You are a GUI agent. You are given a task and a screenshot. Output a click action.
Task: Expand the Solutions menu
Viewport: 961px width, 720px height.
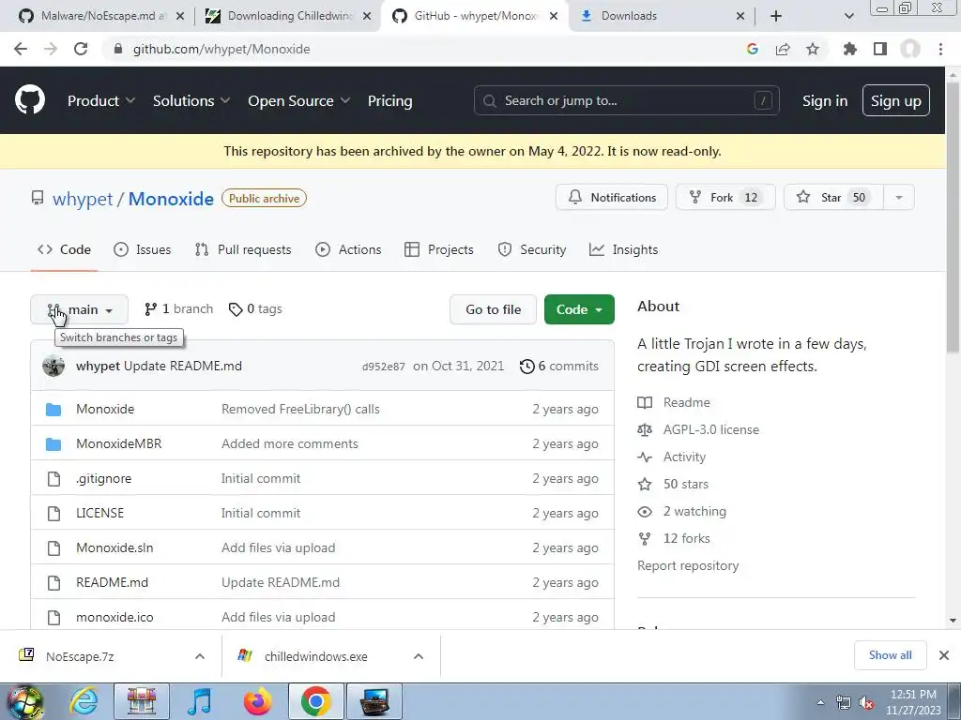click(x=191, y=101)
